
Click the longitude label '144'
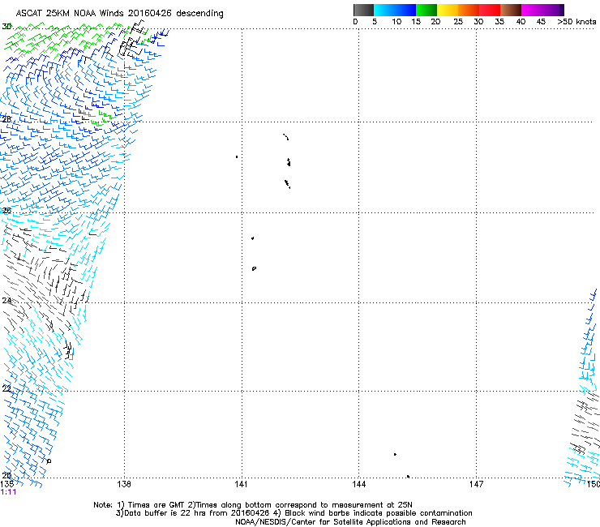[359, 484]
